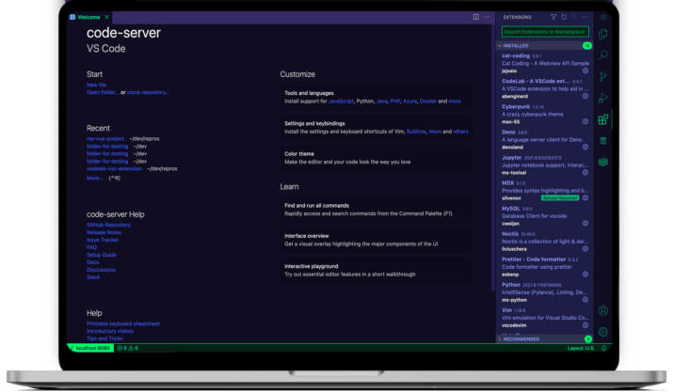Toggle the hamburger application menu

[x=603, y=16]
